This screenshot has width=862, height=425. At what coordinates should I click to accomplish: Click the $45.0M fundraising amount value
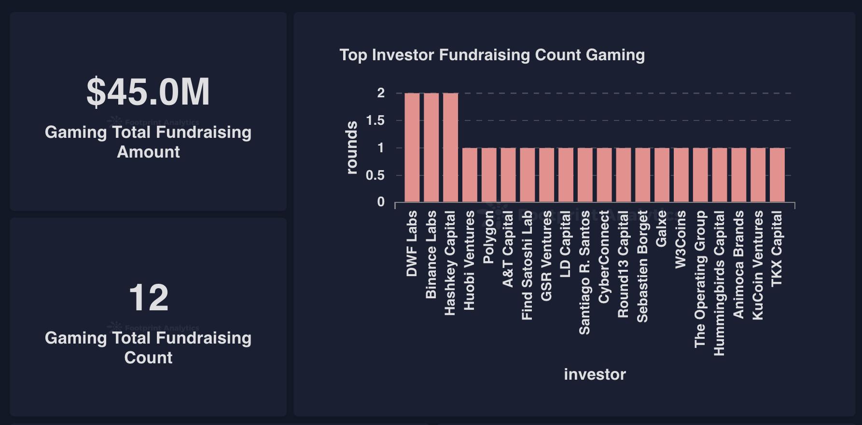148,92
